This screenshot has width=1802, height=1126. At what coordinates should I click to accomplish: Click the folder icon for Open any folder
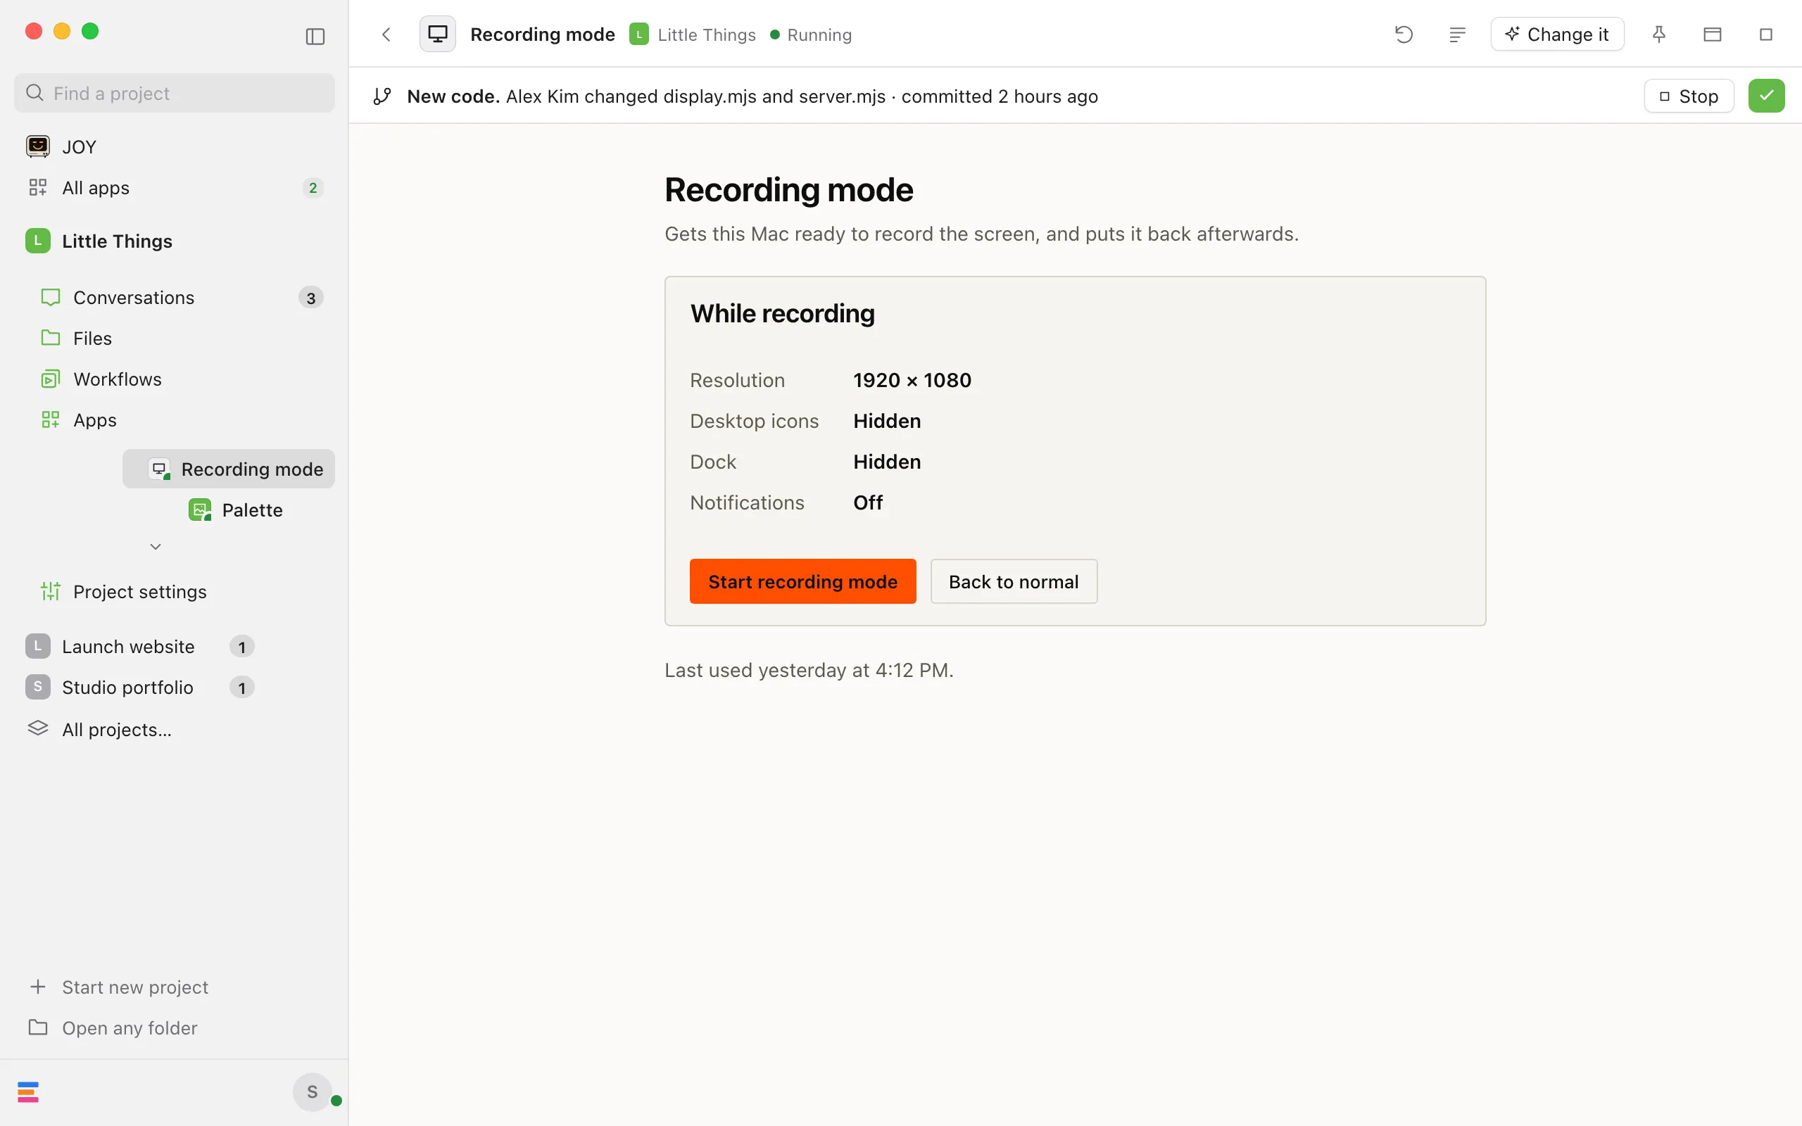[37, 1027]
